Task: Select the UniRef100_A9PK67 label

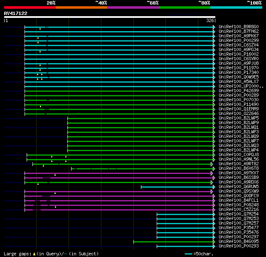Action: pyautogui.click(x=239, y=36)
